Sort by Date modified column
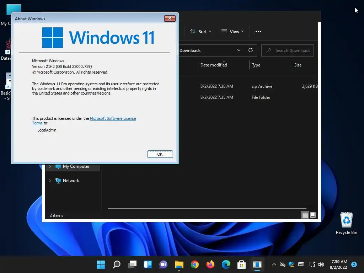364x273 pixels. pyautogui.click(x=214, y=65)
